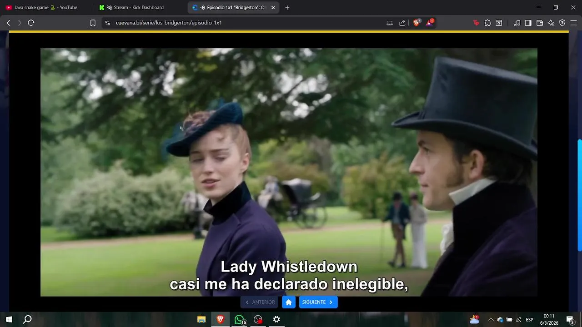Close the Episodio 1x1 Bridgerton tab
Viewport: 582px width, 327px height.
273,7
